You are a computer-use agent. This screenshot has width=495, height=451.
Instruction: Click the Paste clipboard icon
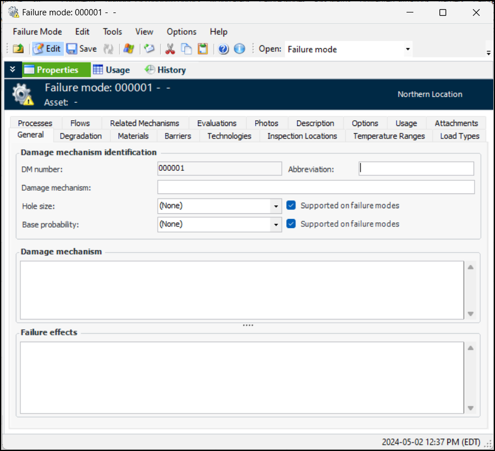pos(202,49)
